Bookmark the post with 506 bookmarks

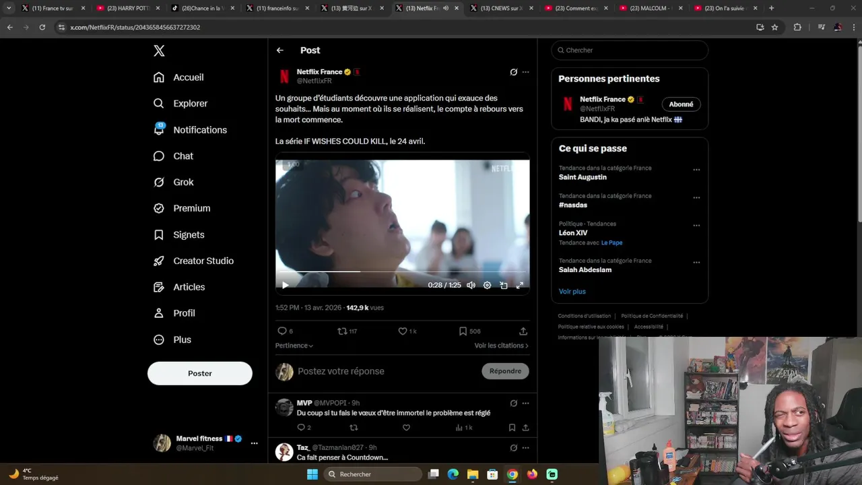pyautogui.click(x=469, y=331)
